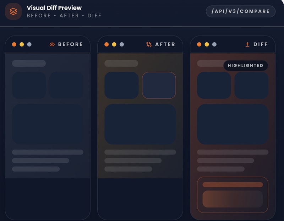Click the orange dot in the BEFORE panel
The height and width of the screenshot is (221, 284).
tap(14, 44)
